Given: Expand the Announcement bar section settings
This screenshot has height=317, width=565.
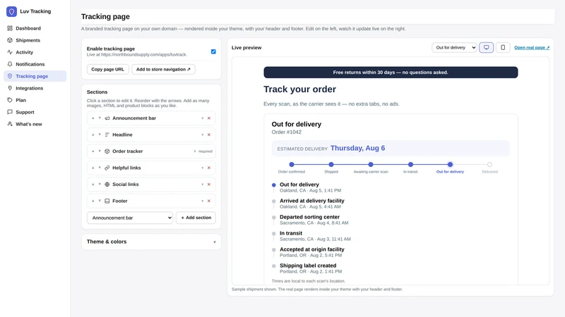Looking at the screenshot, I should tap(202, 118).
